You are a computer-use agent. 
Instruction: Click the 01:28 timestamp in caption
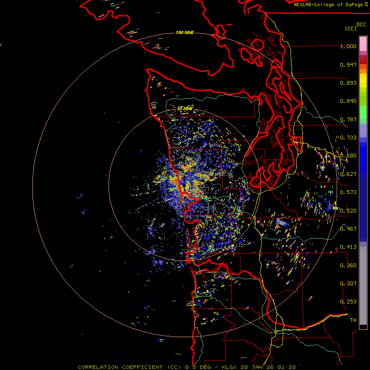pos(287,367)
